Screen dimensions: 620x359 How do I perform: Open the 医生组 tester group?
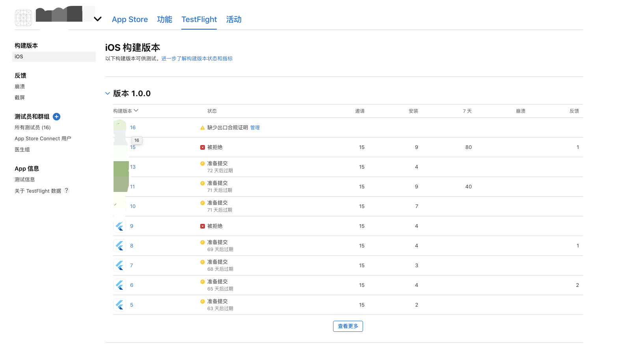click(x=22, y=150)
